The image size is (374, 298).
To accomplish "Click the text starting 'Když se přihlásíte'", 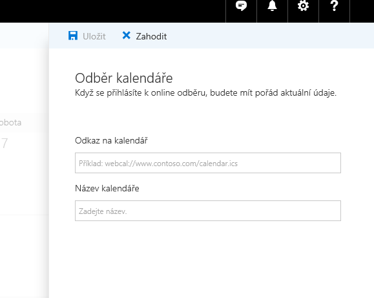I will coord(205,92).
